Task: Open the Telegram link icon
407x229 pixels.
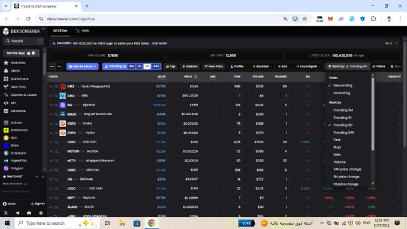Action: (17, 213)
